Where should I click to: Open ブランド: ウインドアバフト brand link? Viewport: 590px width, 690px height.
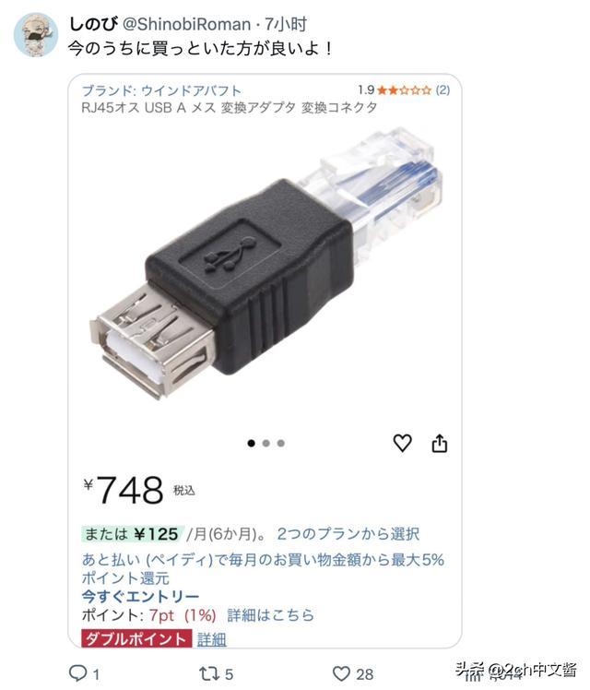[x=161, y=90]
